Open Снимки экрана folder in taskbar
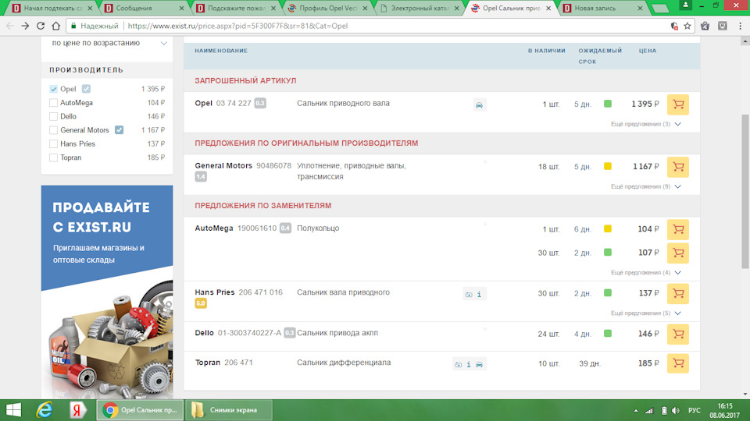750x421 pixels. (228, 410)
